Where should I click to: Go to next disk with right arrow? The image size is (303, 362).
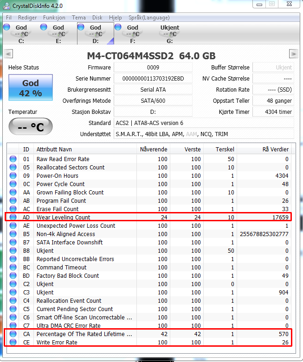[x=293, y=54]
